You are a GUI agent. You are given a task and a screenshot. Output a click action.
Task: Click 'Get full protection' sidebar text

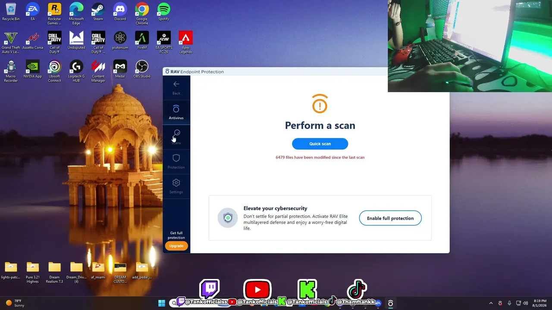[x=176, y=236]
